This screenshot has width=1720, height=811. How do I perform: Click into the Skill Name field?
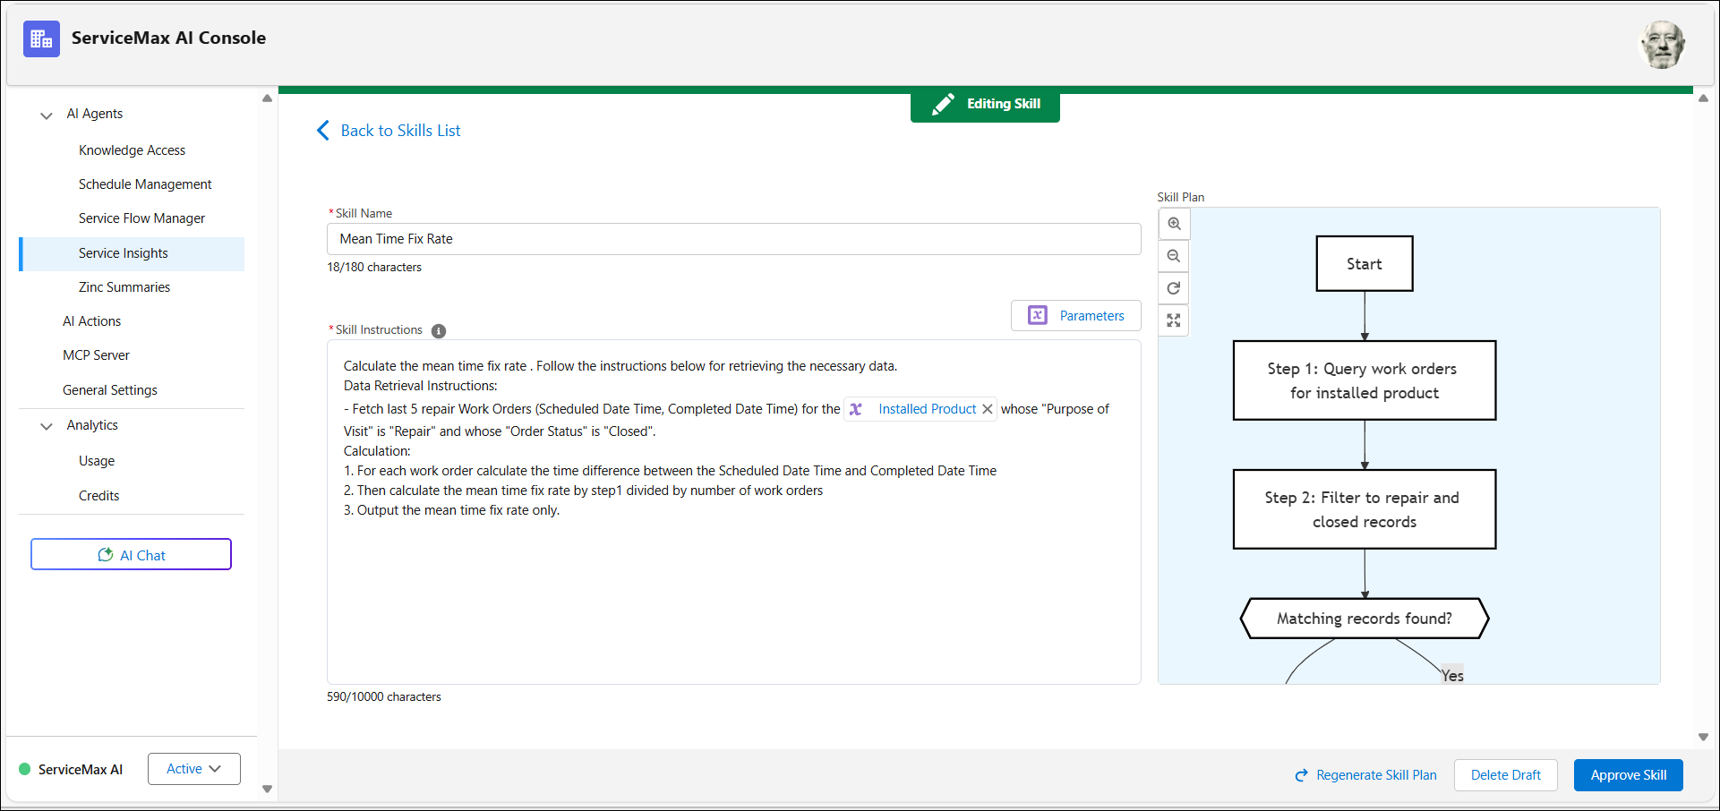(734, 239)
